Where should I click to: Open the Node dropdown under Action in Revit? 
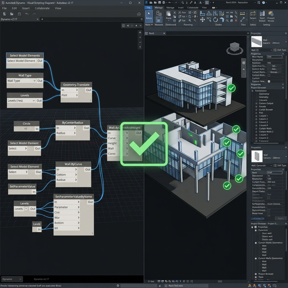tap(149, 25)
